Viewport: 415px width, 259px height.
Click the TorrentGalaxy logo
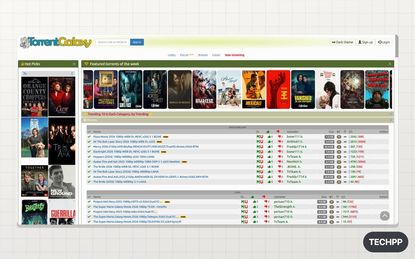(x=56, y=42)
